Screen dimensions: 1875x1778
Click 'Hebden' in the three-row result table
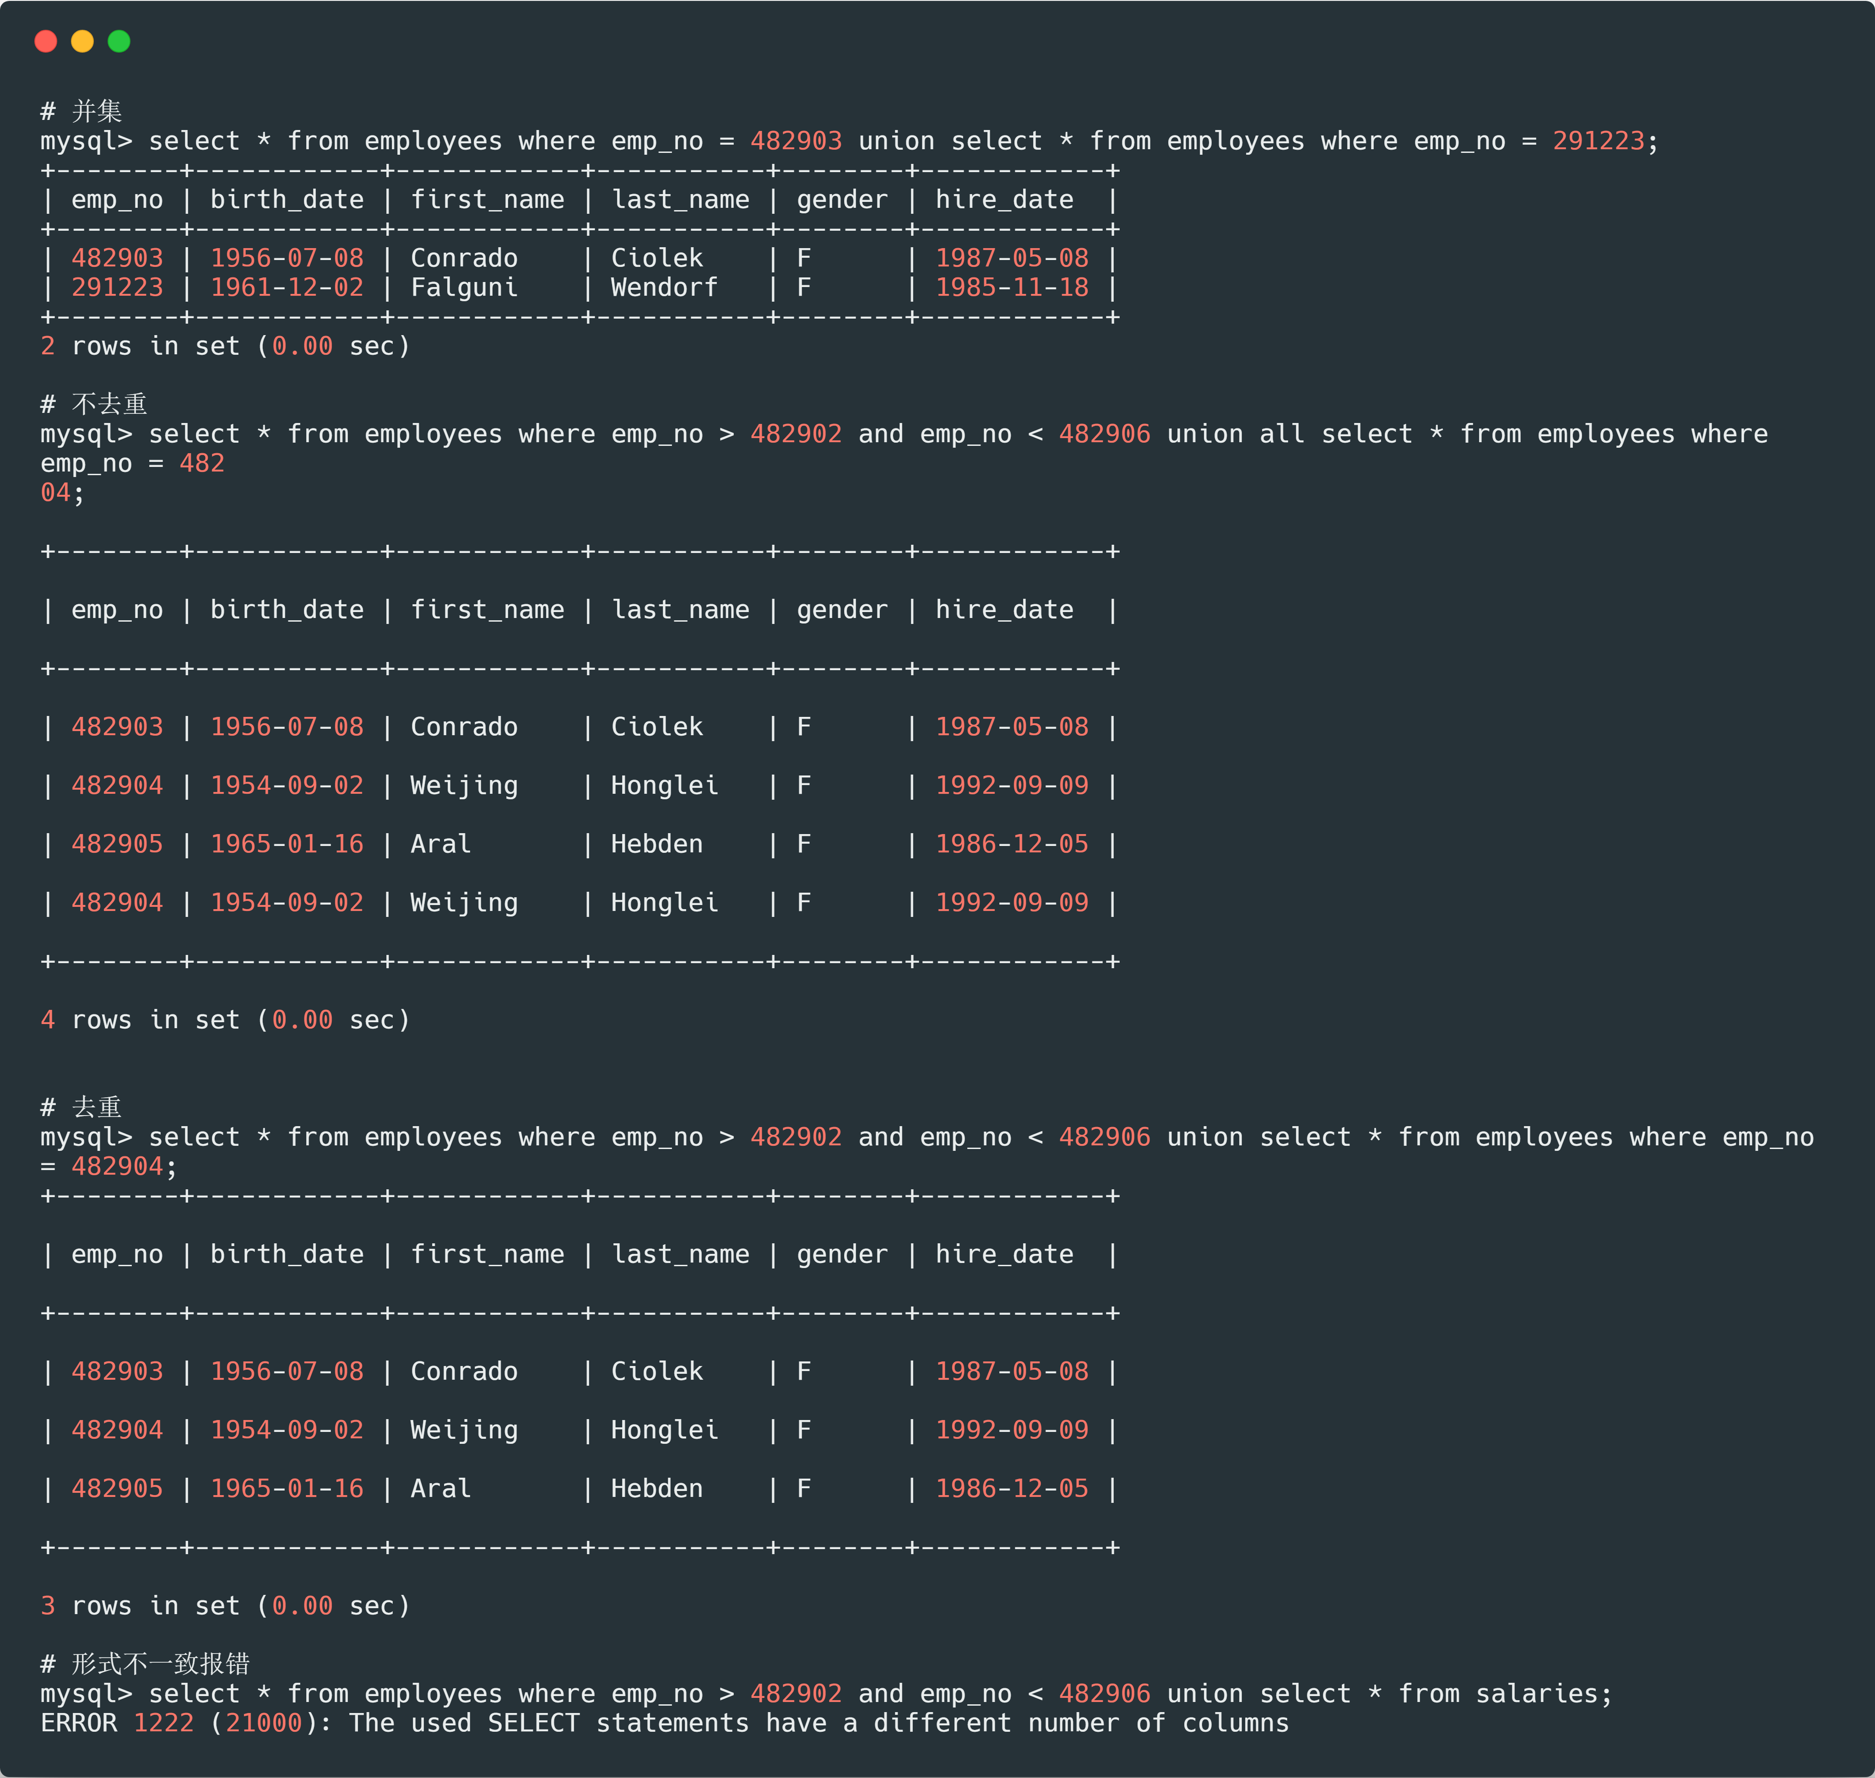pos(657,1489)
